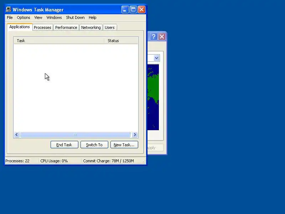Click the Help question mark in background dialog
The height and width of the screenshot is (214, 285).
pos(154,37)
